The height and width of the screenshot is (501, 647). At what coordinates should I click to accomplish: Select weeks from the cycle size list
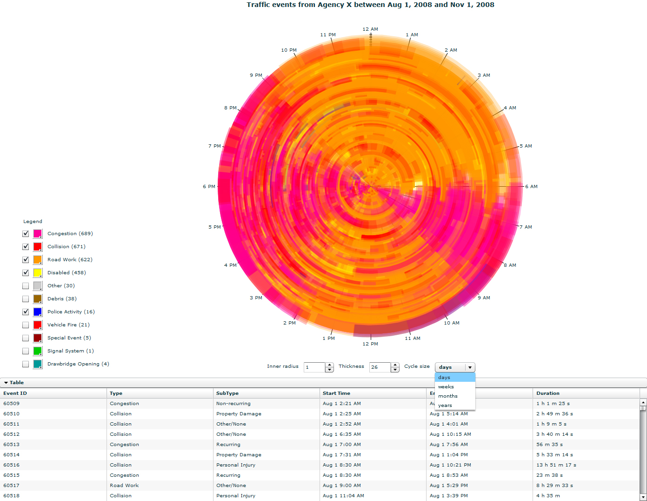pos(446,387)
